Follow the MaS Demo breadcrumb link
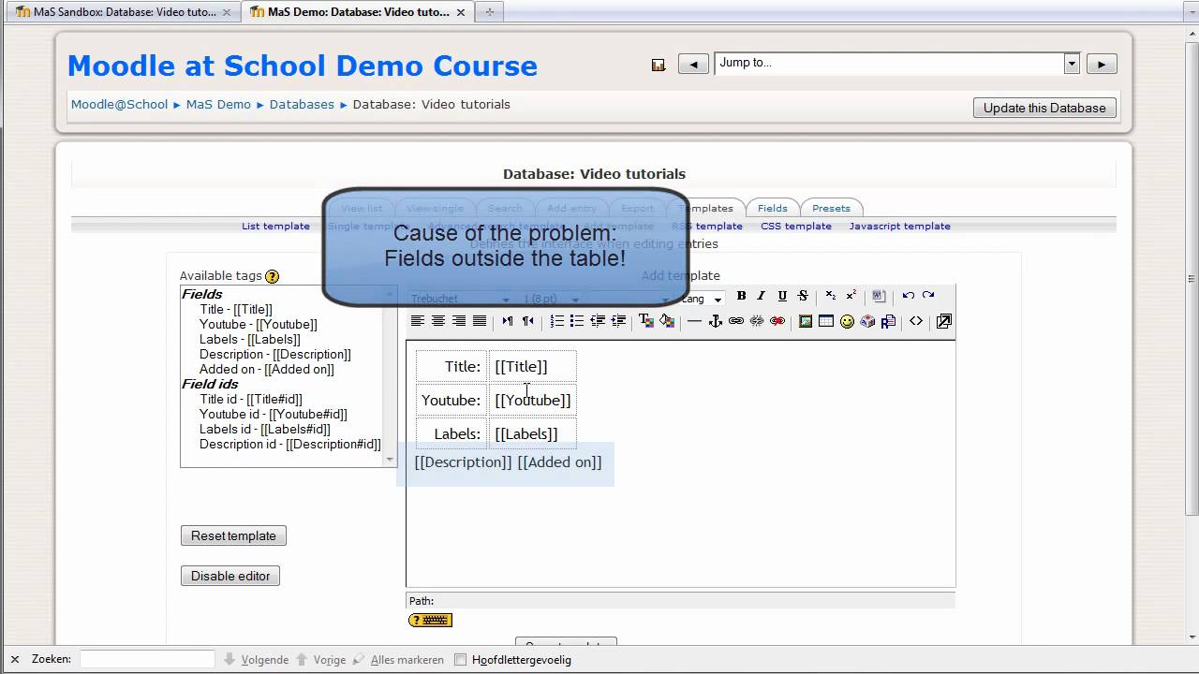This screenshot has width=1199, height=674. tap(218, 104)
